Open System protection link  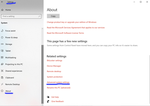[55, 77]
